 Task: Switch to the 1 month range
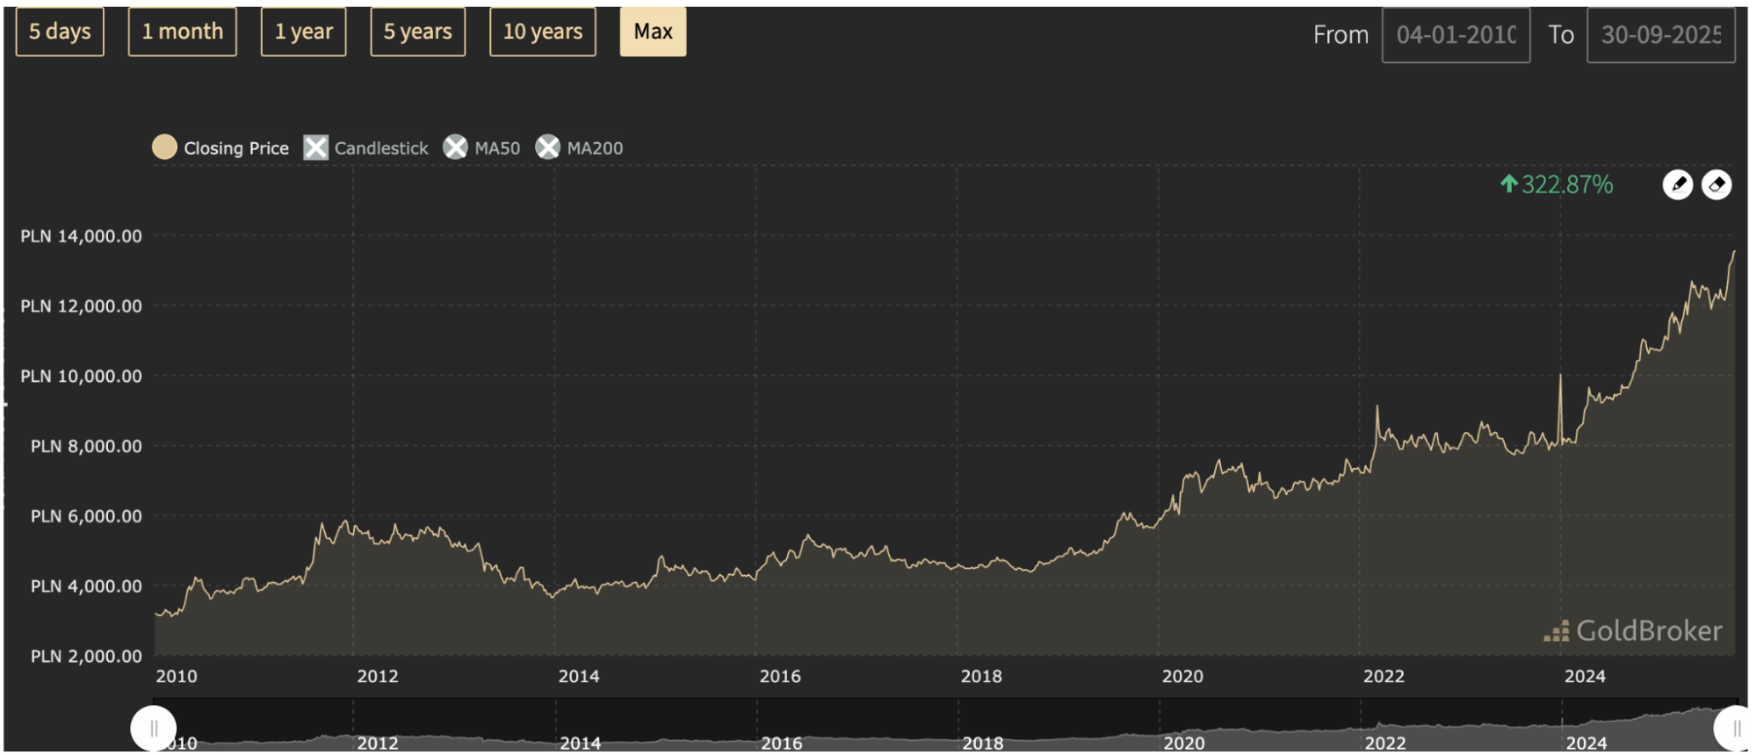(183, 32)
